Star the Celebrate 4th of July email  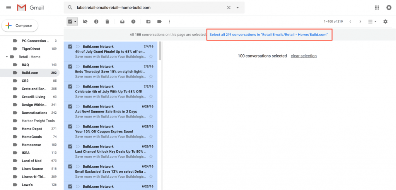point(151,96)
